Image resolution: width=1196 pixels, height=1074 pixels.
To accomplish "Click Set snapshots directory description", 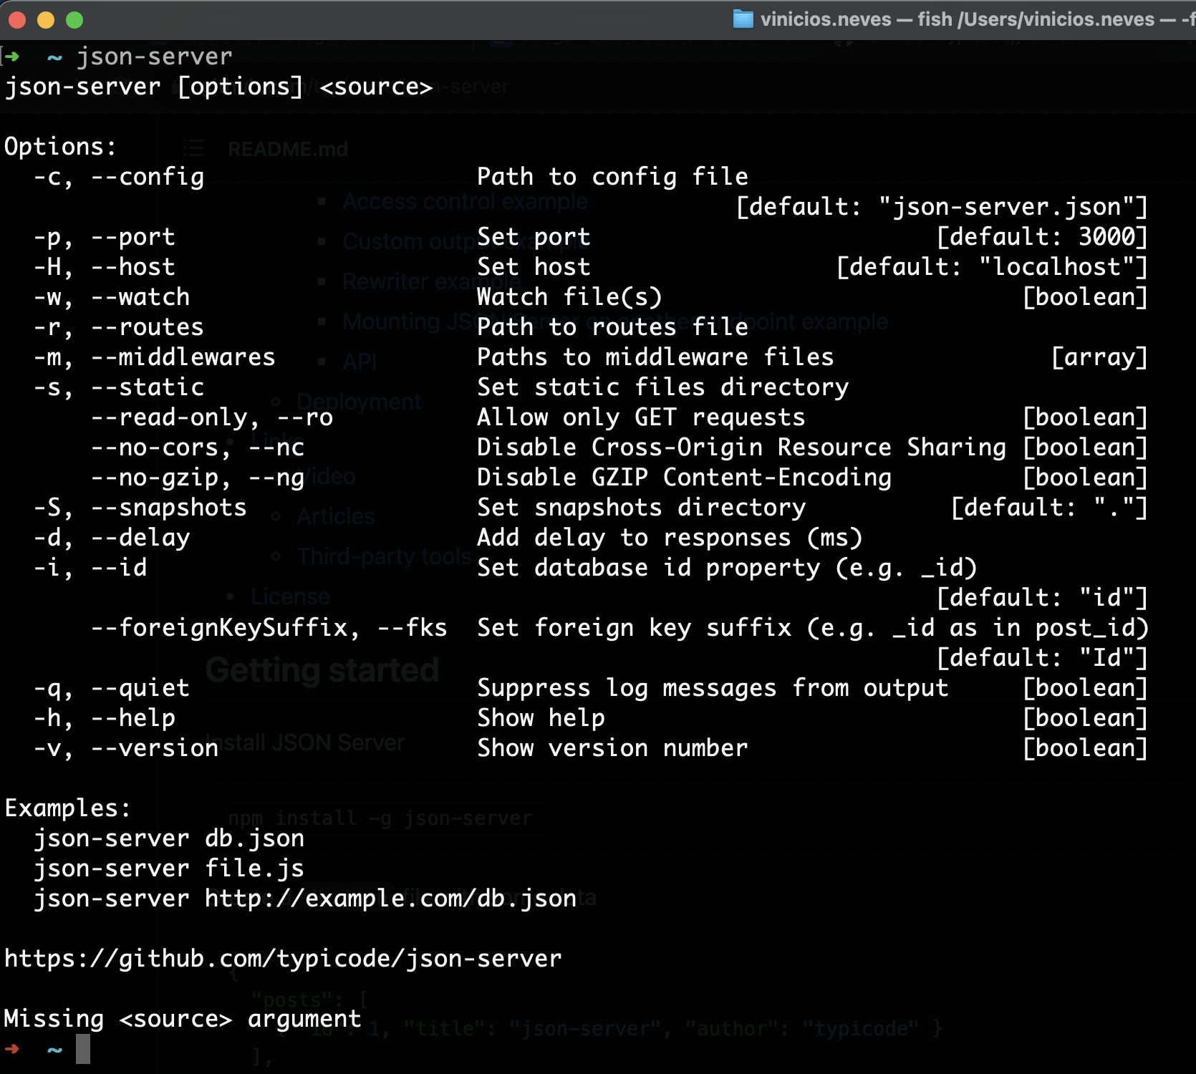I will (x=642, y=508).
